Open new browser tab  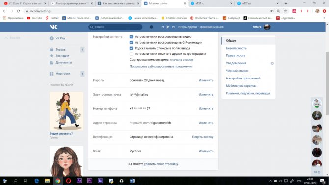286,3
